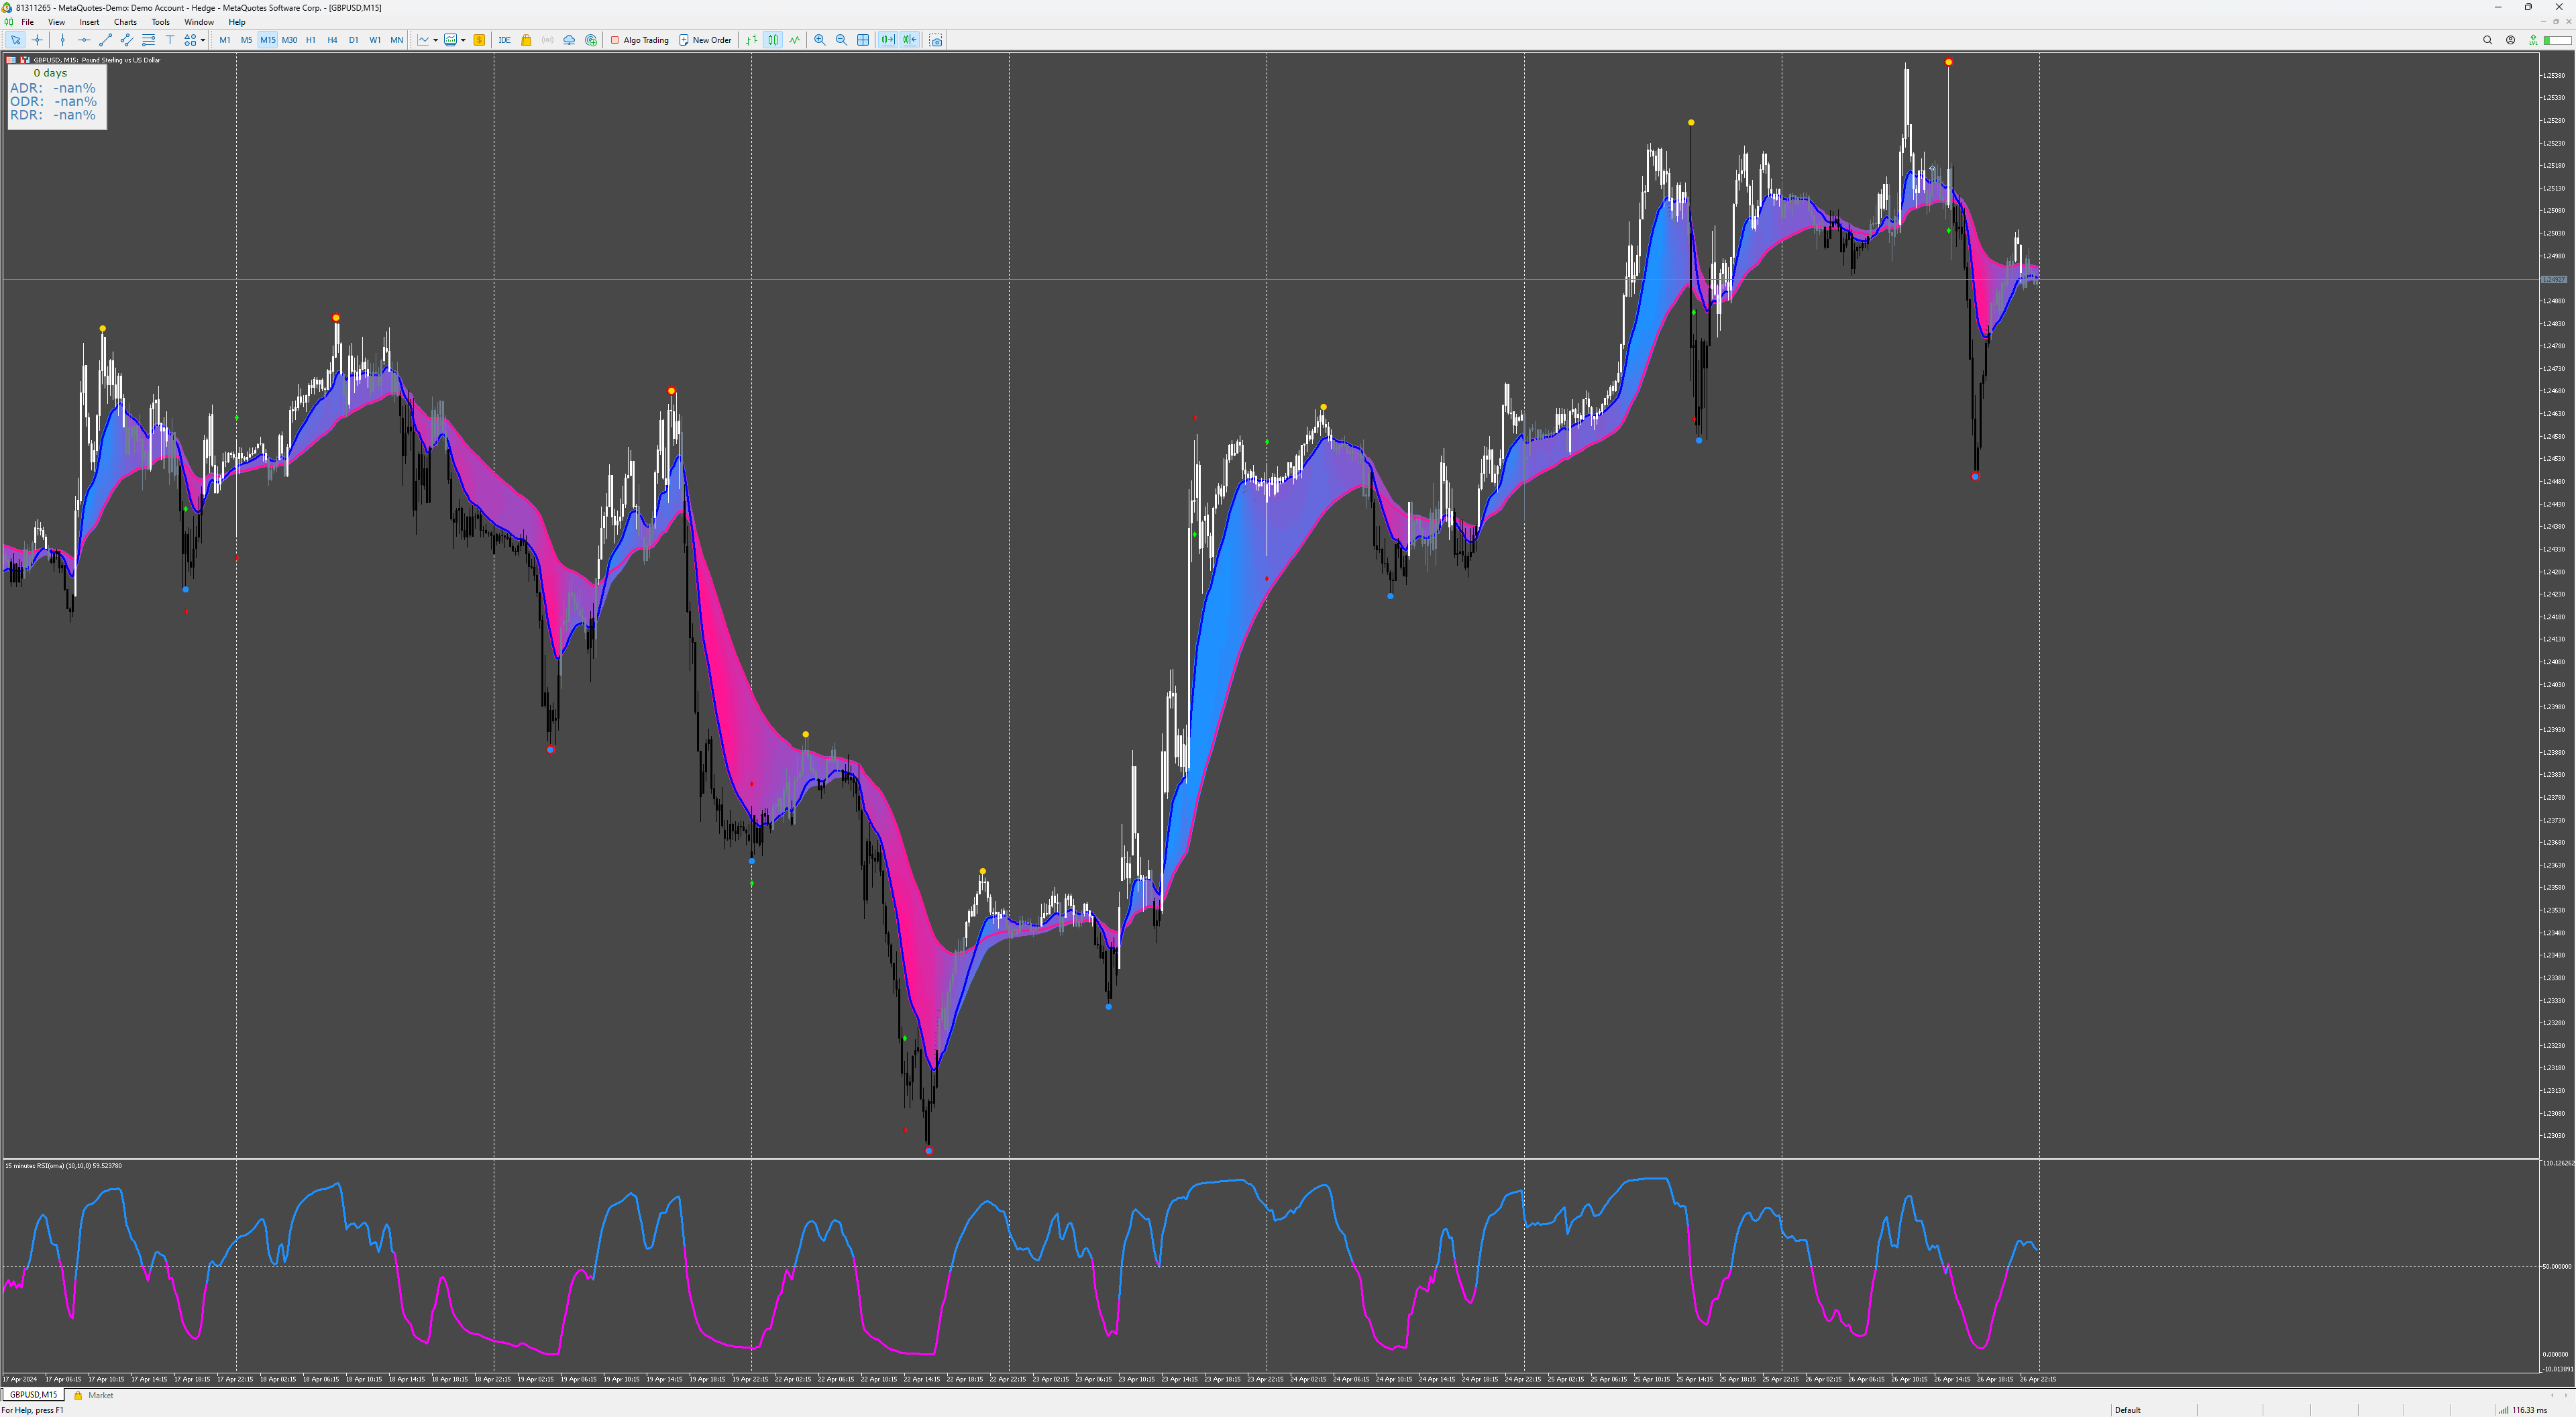Click the New Order button
Viewport: 2576px width, 1417px height.
[705, 40]
